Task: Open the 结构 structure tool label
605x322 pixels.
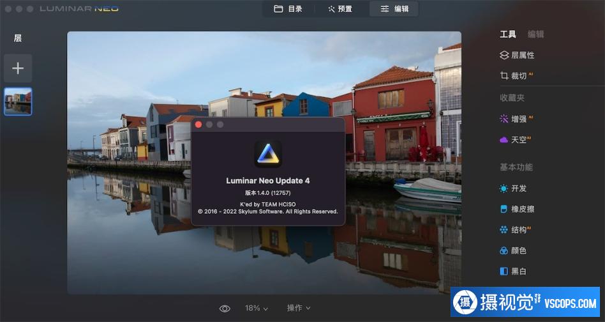Action: (x=519, y=230)
